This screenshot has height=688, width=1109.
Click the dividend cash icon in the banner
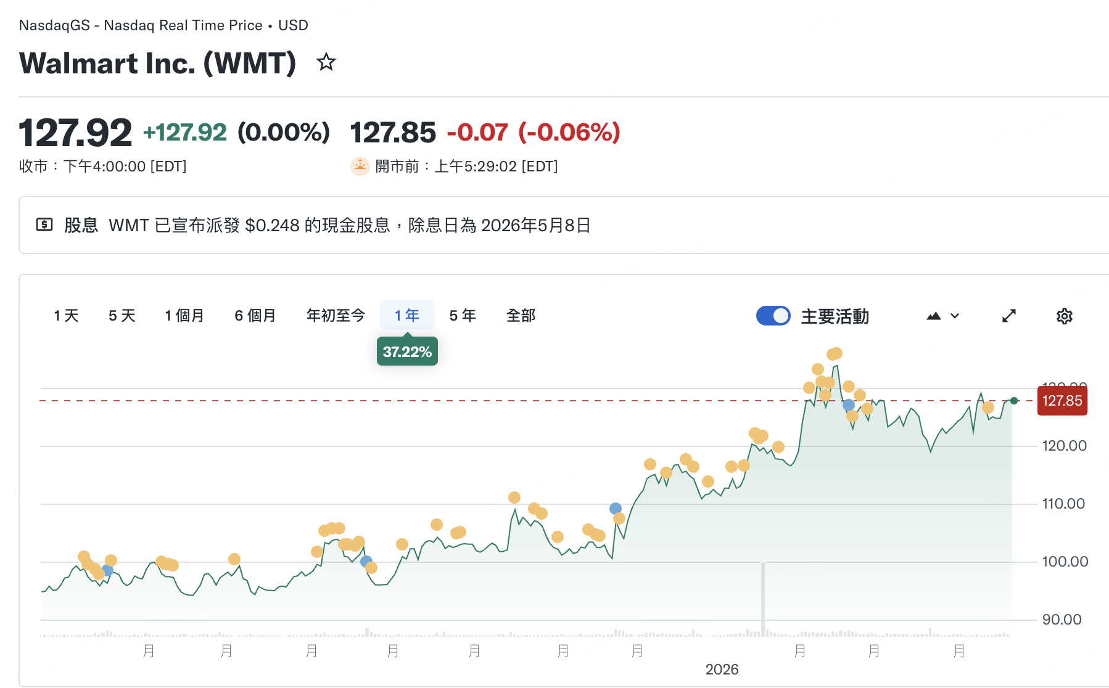point(44,225)
